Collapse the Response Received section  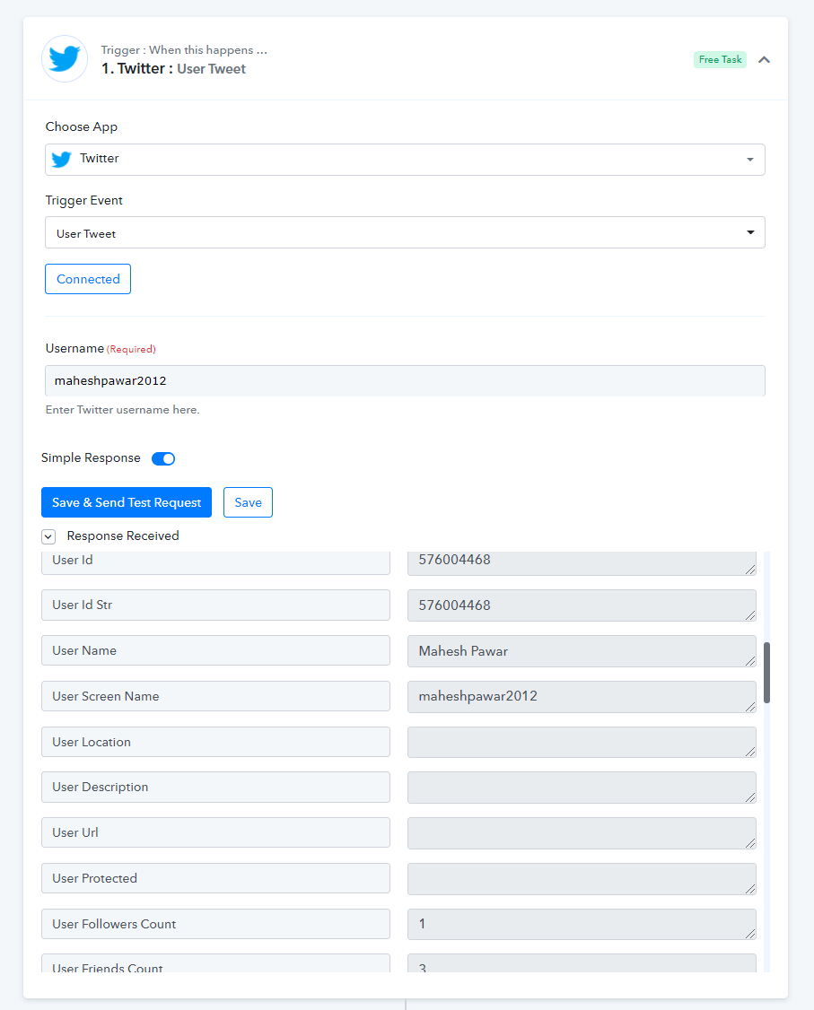48,536
